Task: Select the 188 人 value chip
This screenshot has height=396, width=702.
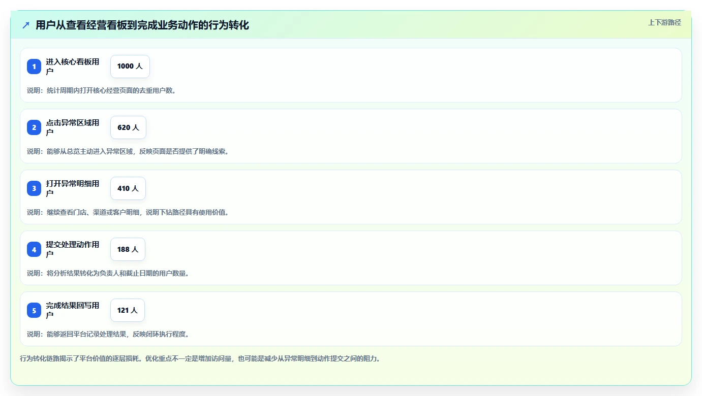Action: [x=128, y=249]
